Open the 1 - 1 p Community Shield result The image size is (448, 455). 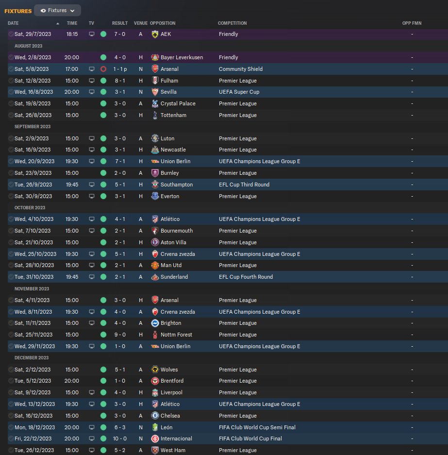[120, 69]
